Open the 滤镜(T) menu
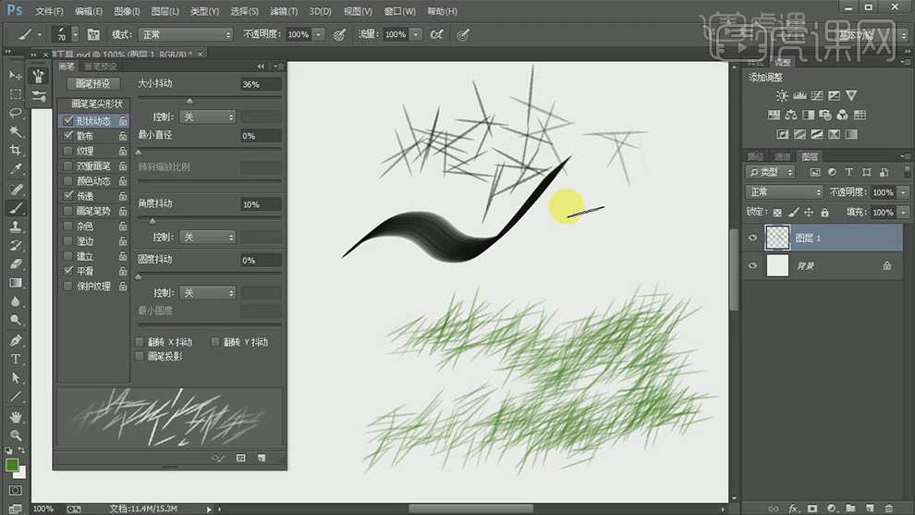The width and height of the screenshot is (915, 515). pyautogui.click(x=285, y=11)
